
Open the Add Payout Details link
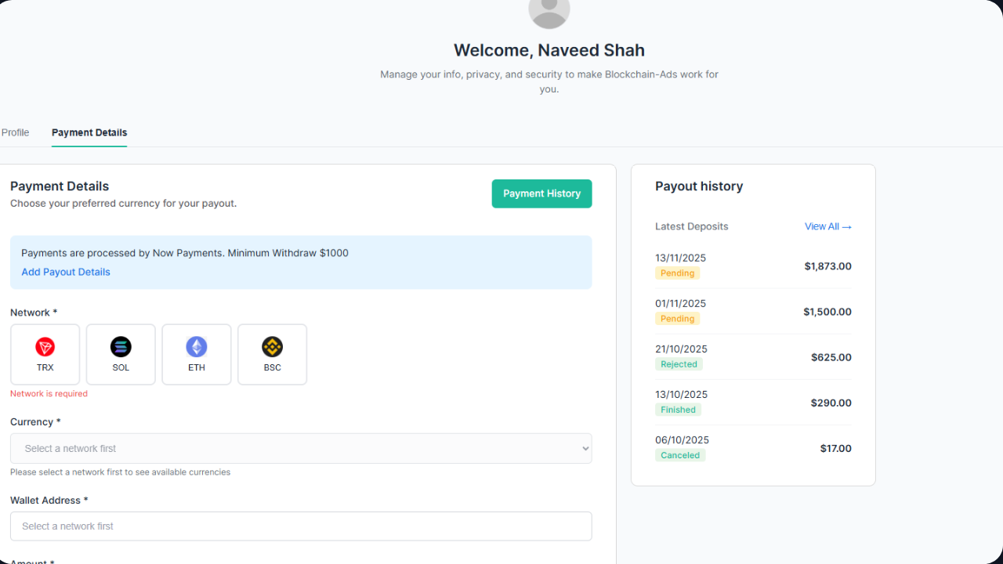(x=65, y=272)
